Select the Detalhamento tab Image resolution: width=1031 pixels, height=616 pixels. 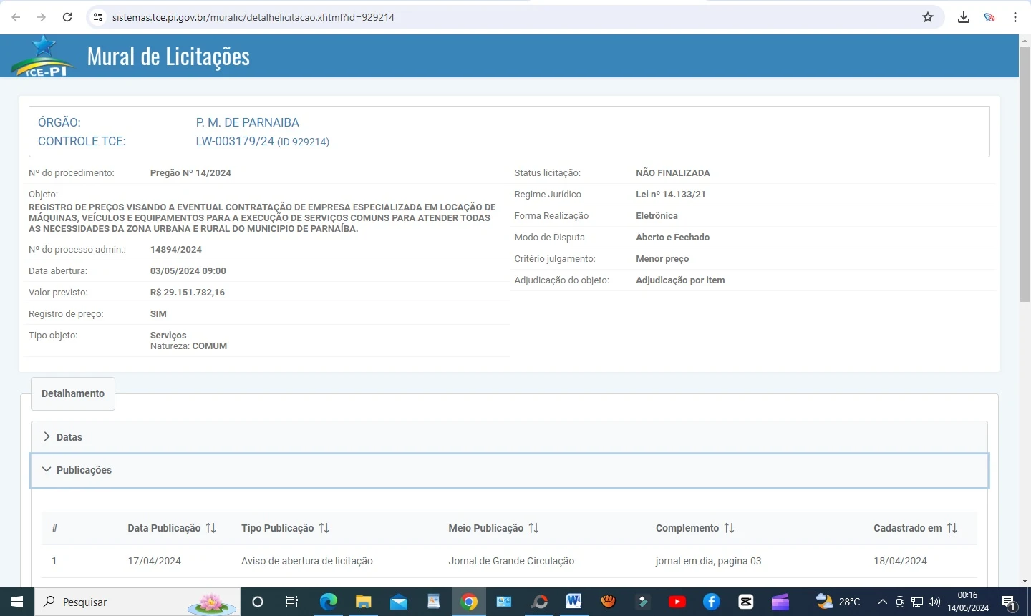(73, 393)
